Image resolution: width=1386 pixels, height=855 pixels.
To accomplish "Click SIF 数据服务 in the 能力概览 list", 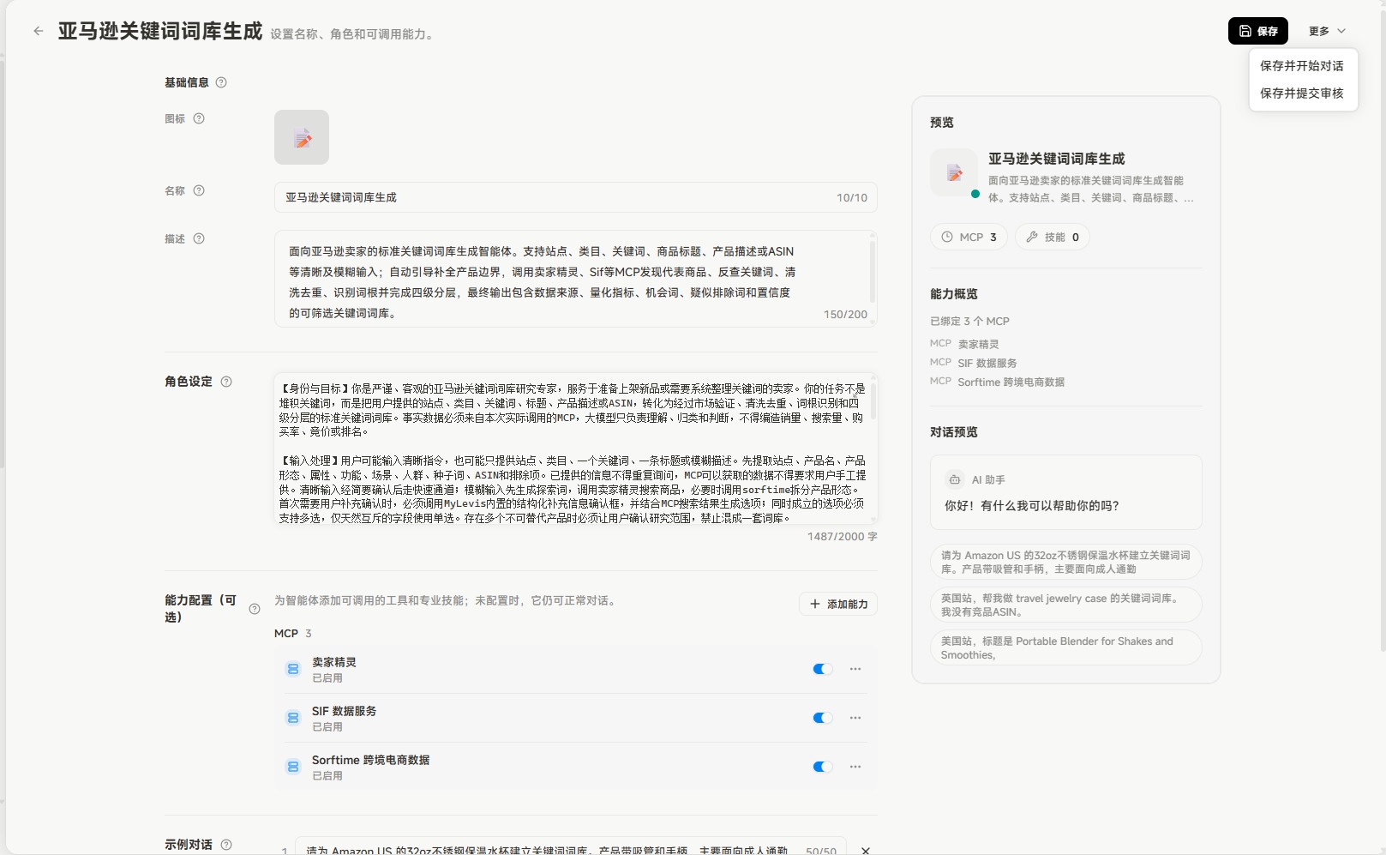I will click(987, 363).
